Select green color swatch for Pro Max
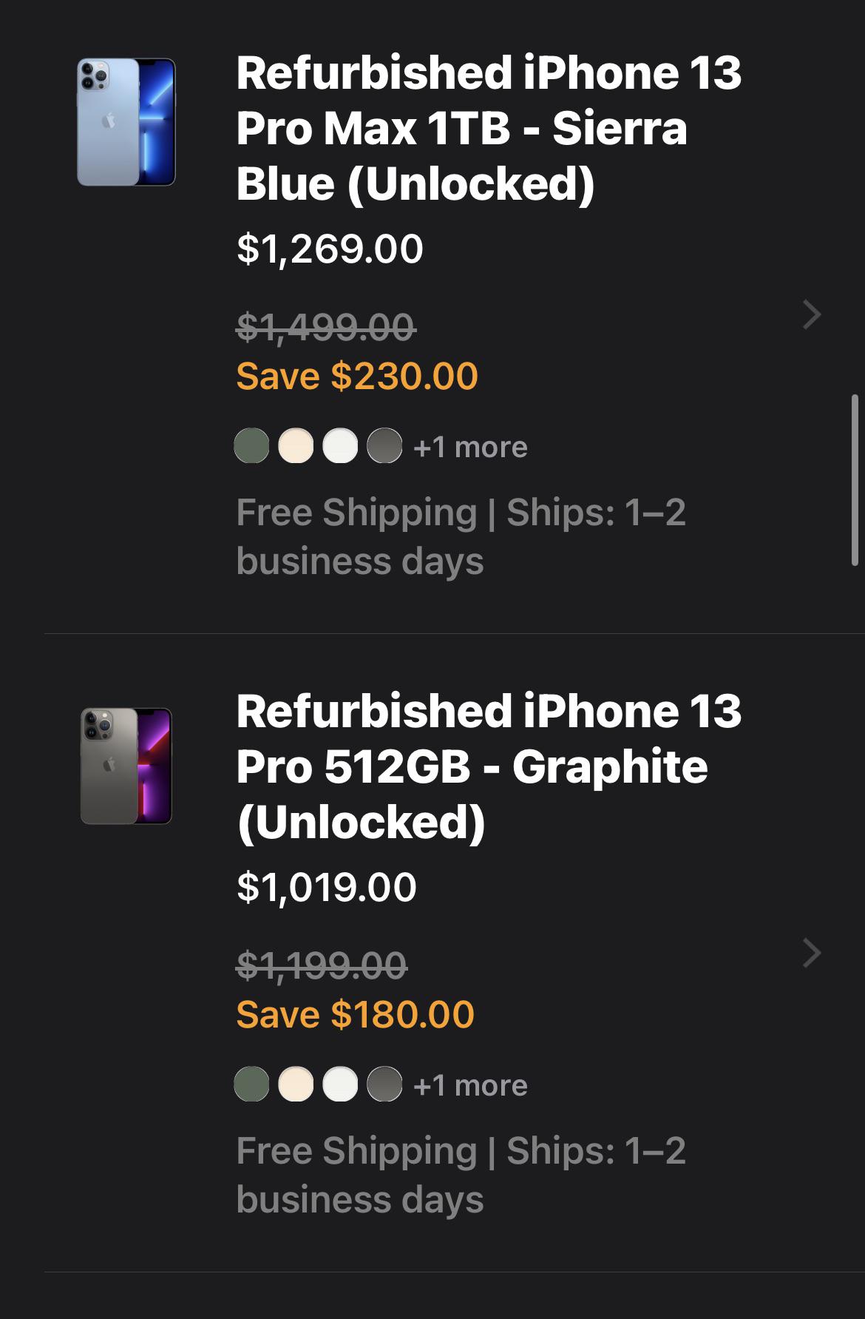 pyautogui.click(x=251, y=446)
